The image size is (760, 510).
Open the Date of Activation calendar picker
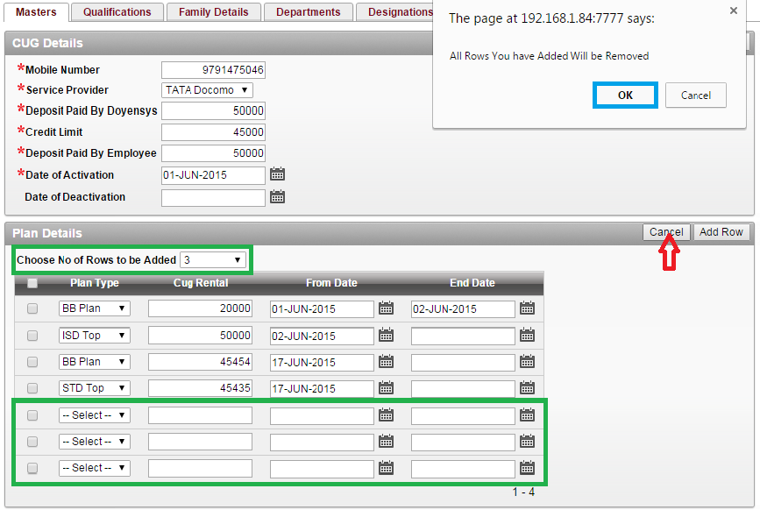[278, 174]
